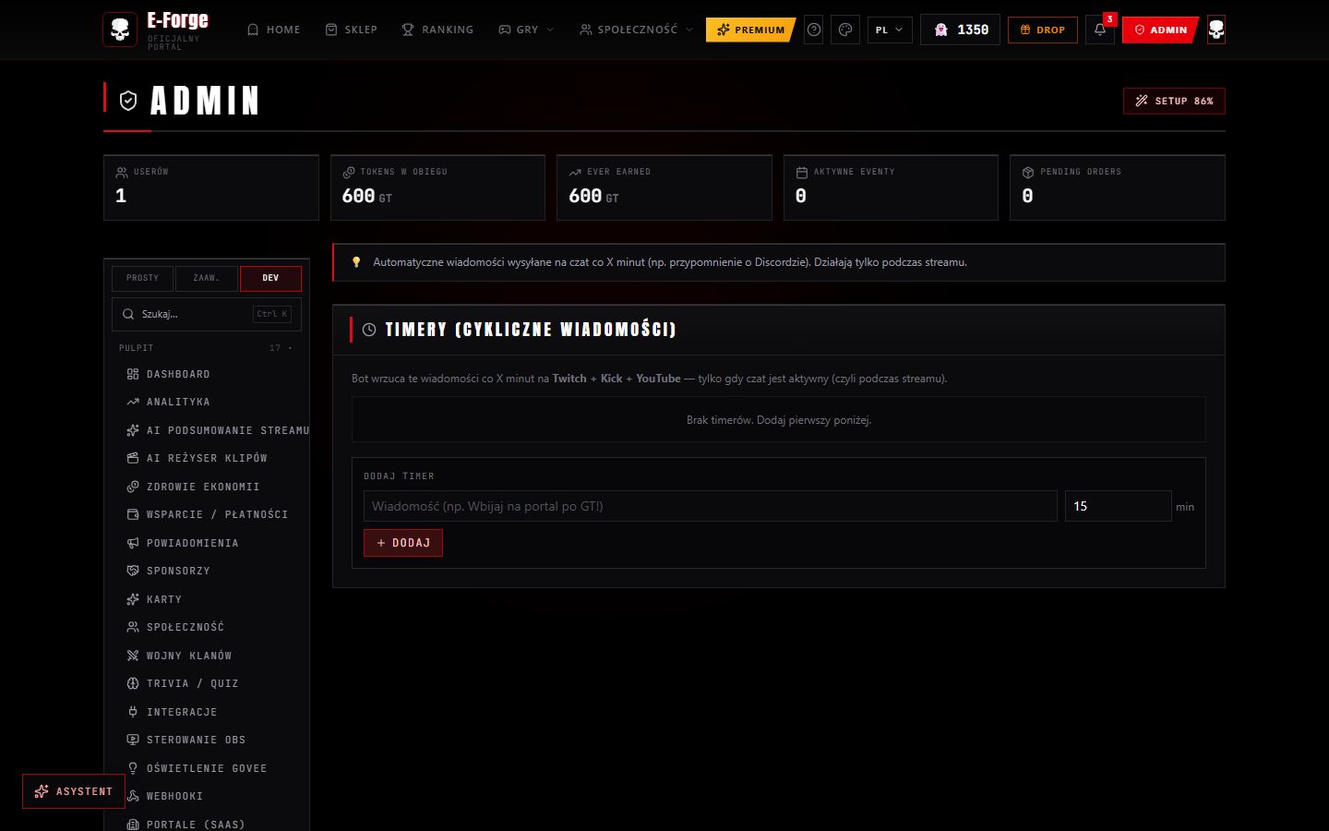Open the theme palette icon
This screenshot has width=1329, height=831.
pos(845,30)
